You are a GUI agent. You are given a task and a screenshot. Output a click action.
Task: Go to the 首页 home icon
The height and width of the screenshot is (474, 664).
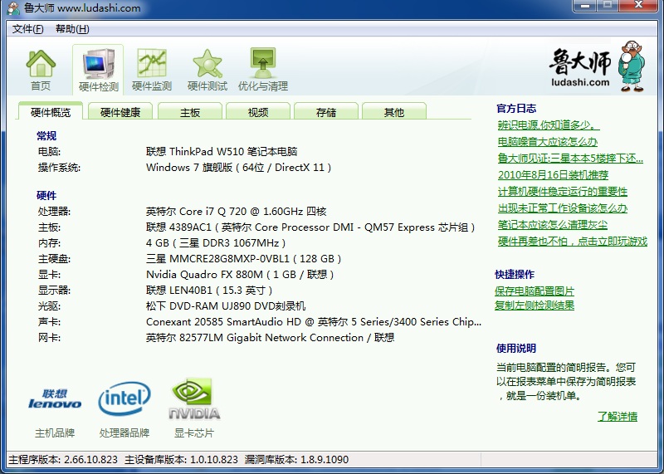pos(41,70)
